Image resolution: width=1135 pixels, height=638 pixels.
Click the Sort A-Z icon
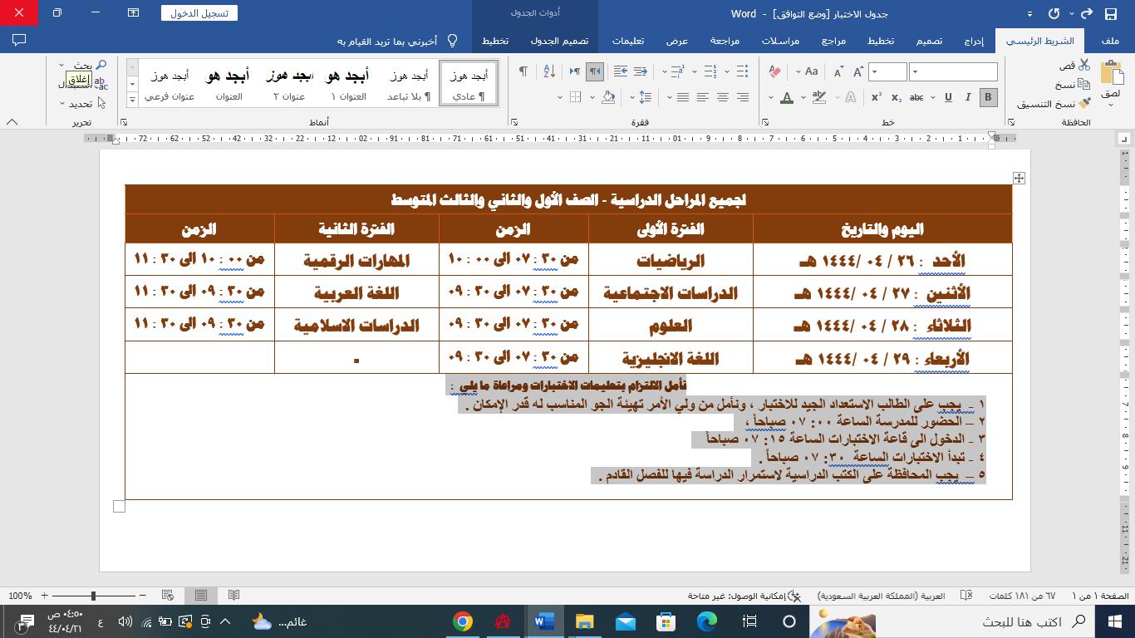[549, 72]
